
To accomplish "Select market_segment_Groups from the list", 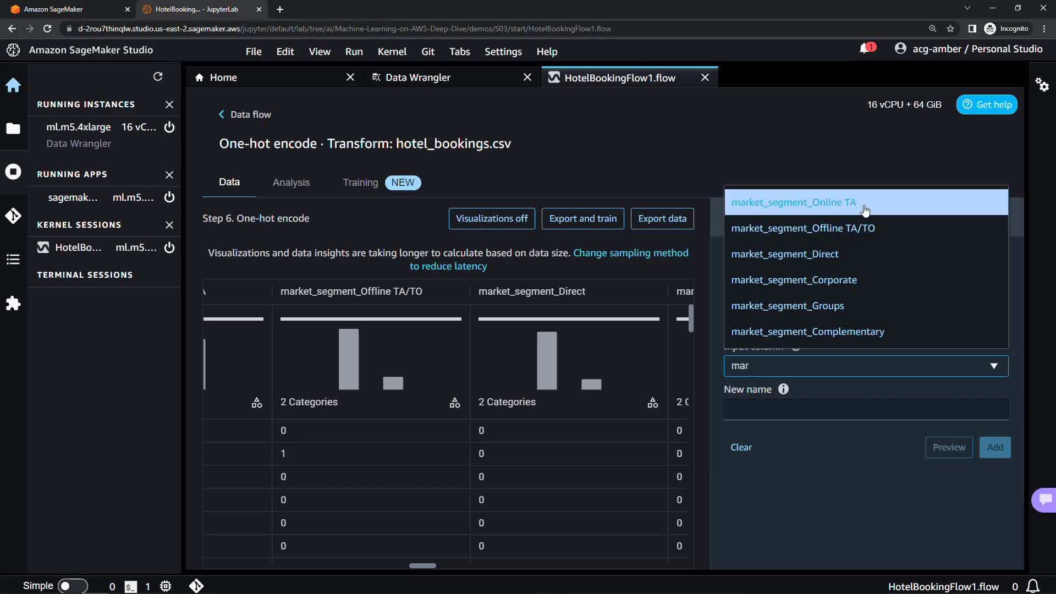I will (x=787, y=306).
